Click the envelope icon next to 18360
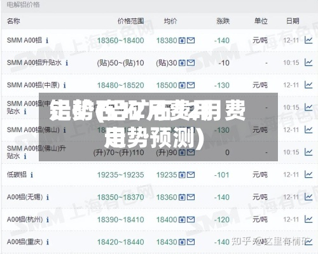 click(x=191, y=197)
